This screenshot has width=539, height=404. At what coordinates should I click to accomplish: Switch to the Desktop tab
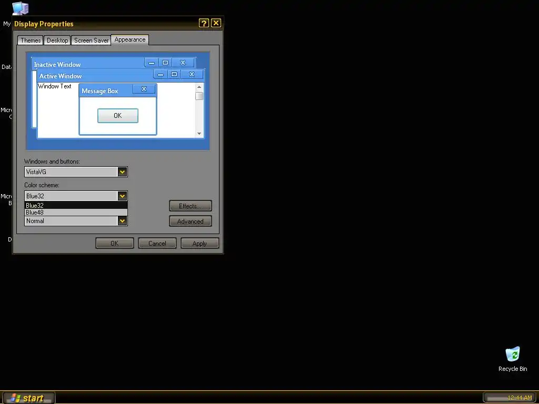(57, 40)
